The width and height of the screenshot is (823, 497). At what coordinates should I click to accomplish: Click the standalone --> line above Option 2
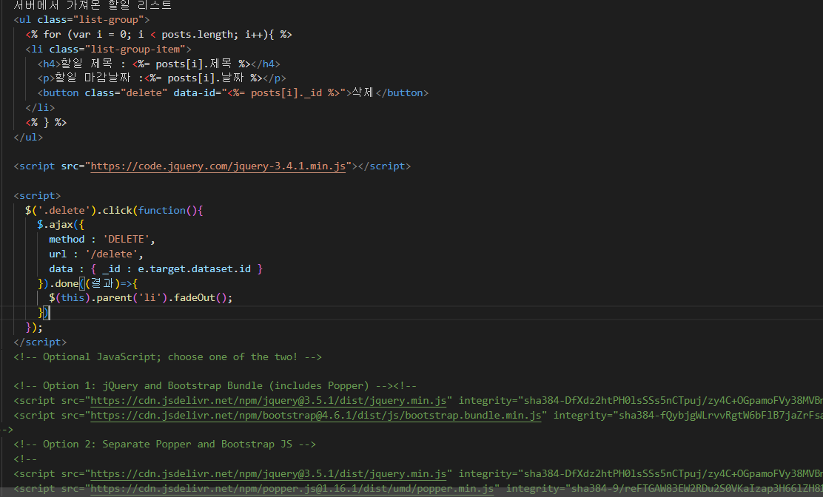(x=7, y=430)
